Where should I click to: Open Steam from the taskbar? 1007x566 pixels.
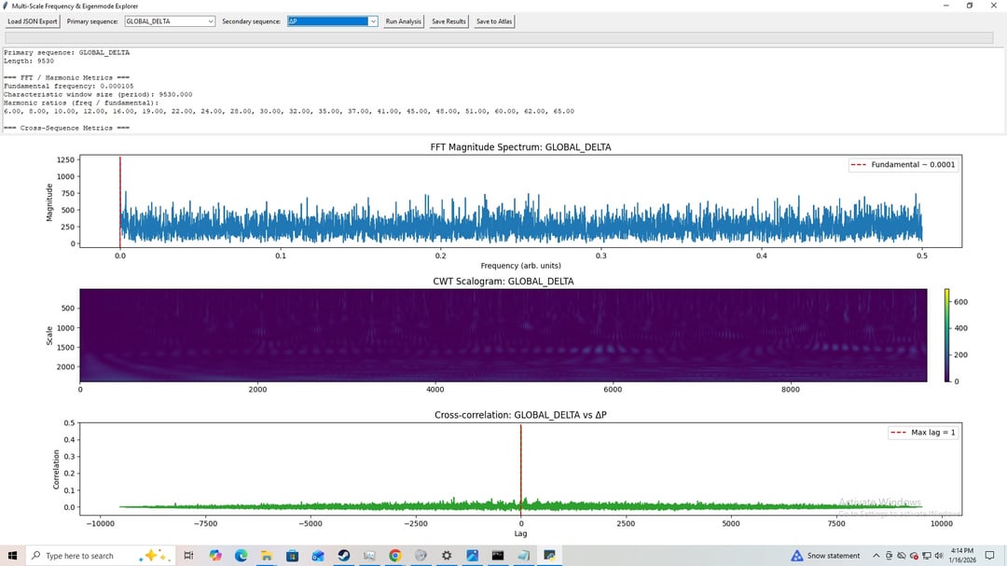tap(344, 556)
